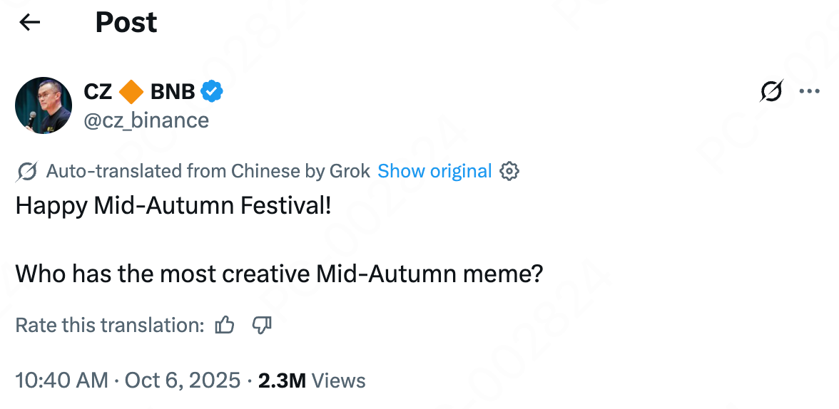Image resolution: width=839 pixels, height=409 pixels.
Task: Click the 10:40 AM Oct 6, 2025 timestamp
Action: click(128, 380)
